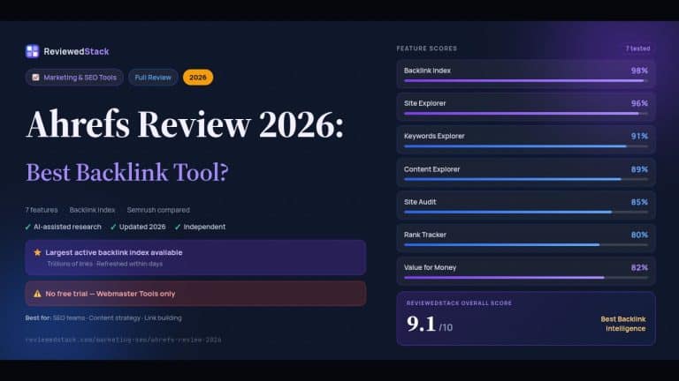Click the Trillions of links subtext
Image resolution: width=679 pixels, height=381 pixels.
(x=105, y=264)
